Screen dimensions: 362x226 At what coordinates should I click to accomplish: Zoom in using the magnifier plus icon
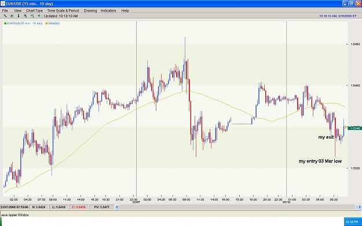point(25,16)
